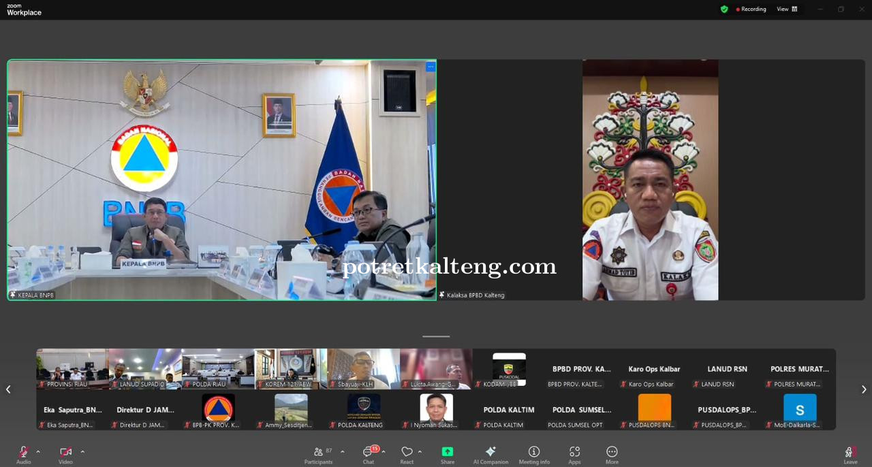Expand audio options arrow beside Audio
Viewport: 872px width, 467px height.
click(x=38, y=451)
